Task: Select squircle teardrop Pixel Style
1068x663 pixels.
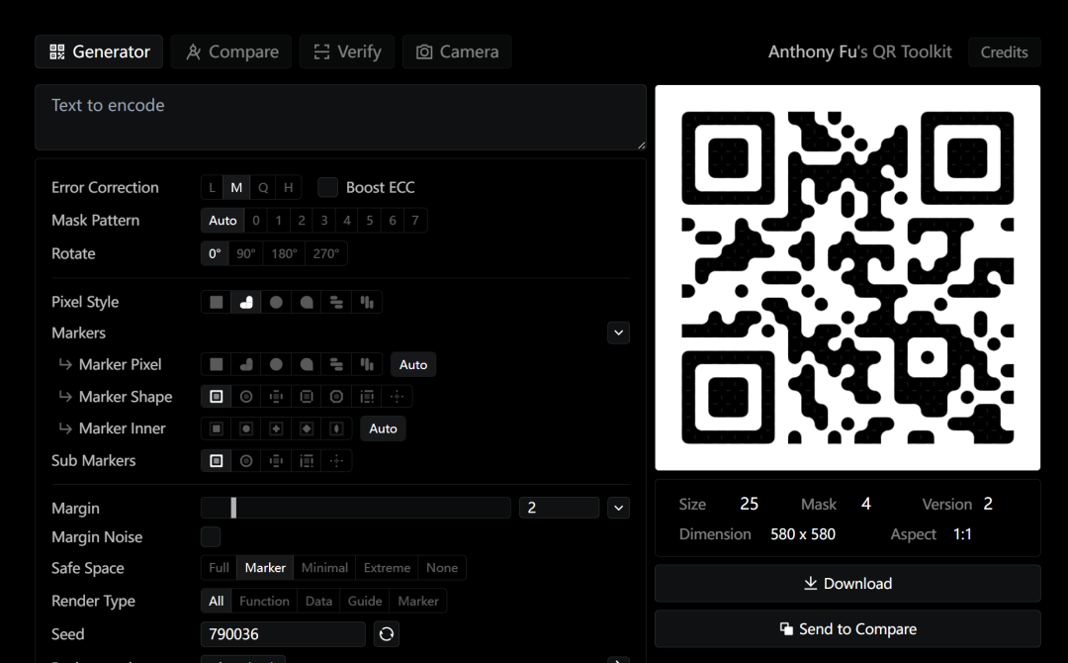Action: [307, 303]
